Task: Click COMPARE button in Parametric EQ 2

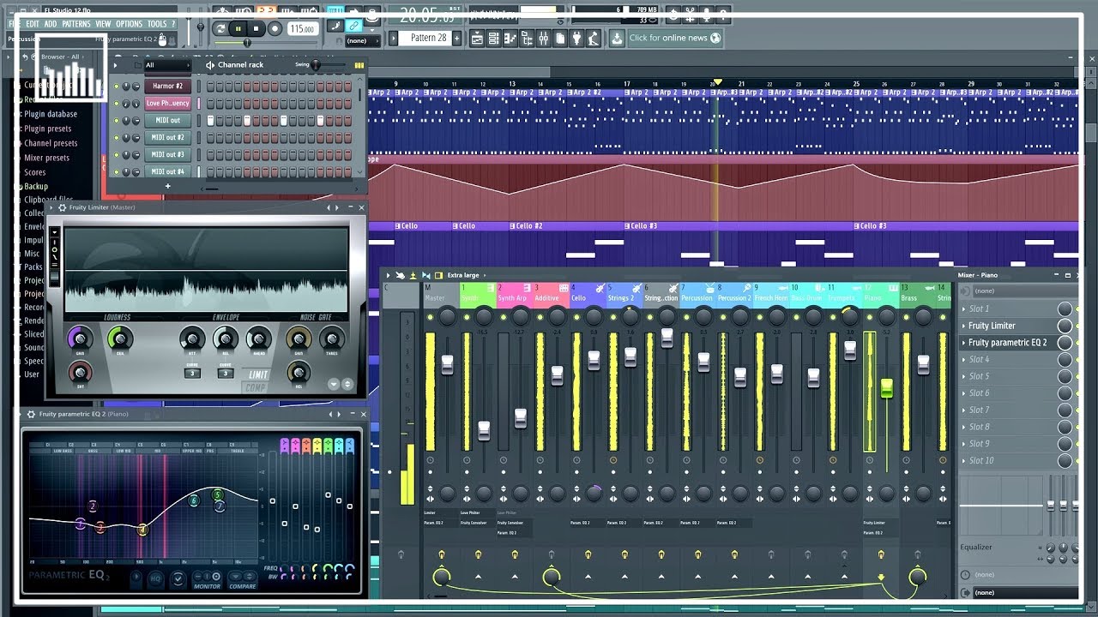Action: [x=243, y=586]
